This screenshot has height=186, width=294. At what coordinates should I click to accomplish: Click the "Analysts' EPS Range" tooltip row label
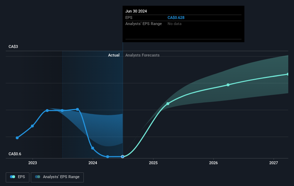(144, 24)
